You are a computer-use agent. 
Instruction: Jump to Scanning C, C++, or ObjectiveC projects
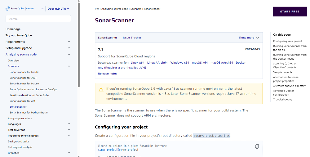tap(285, 65)
